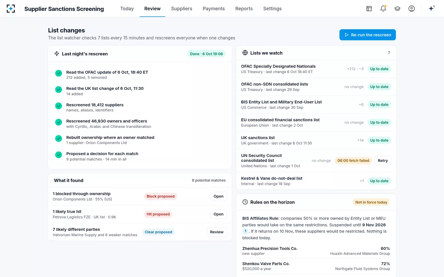Image resolution: width=444 pixels, height=277 pixels.
Task: Switch to the Today tab
Action: pos(127,9)
